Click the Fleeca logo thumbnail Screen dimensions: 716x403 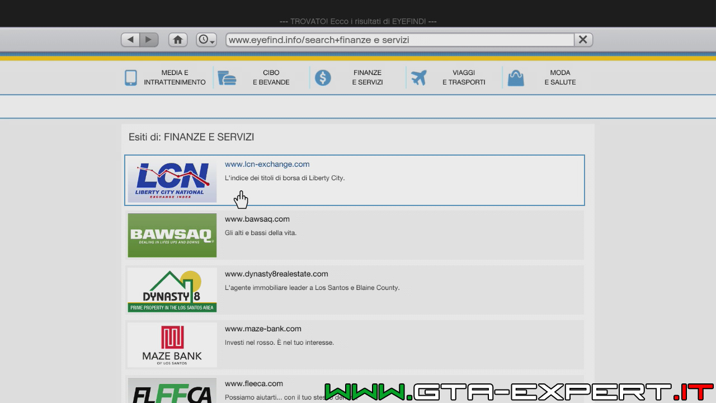pyautogui.click(x=172, y=390)
